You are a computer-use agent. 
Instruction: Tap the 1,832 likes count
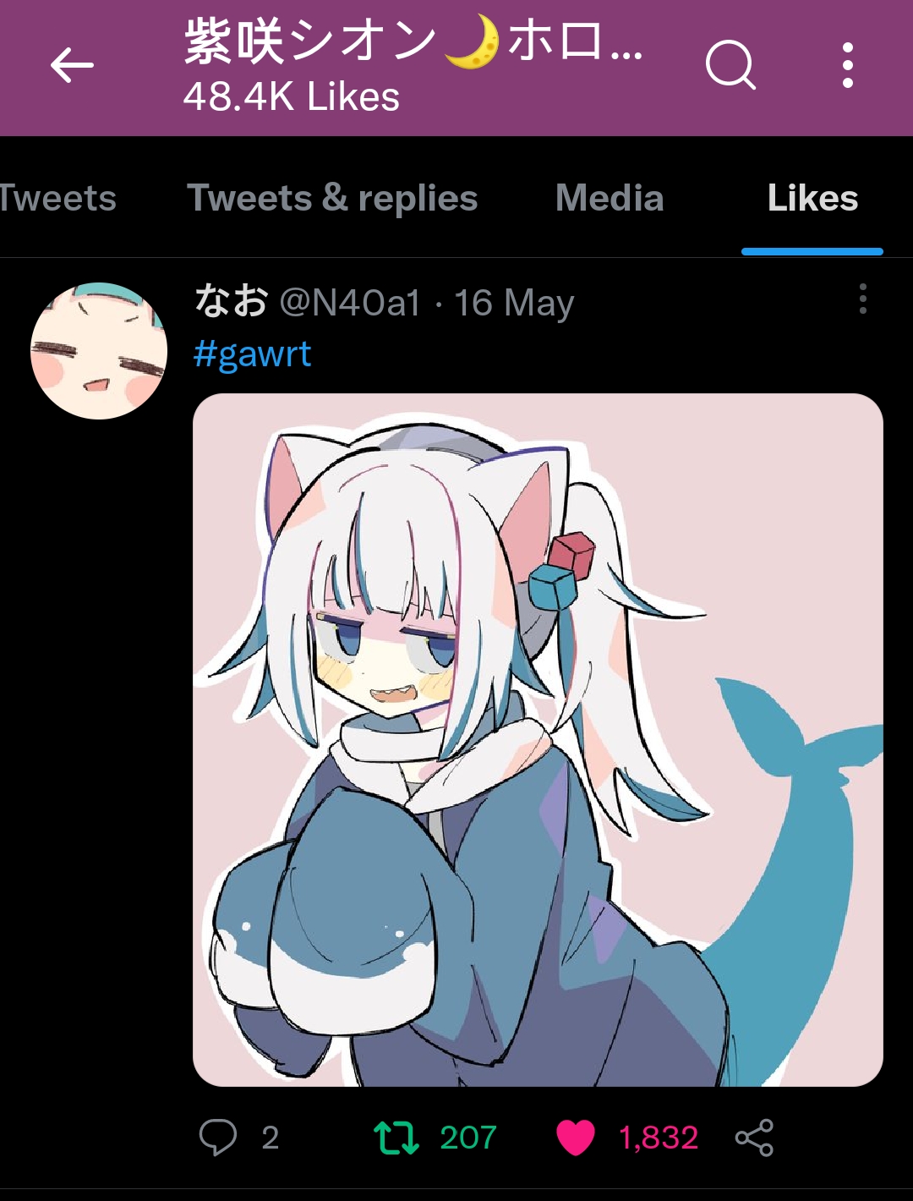pyautogui.click(x=659, y=1138)
